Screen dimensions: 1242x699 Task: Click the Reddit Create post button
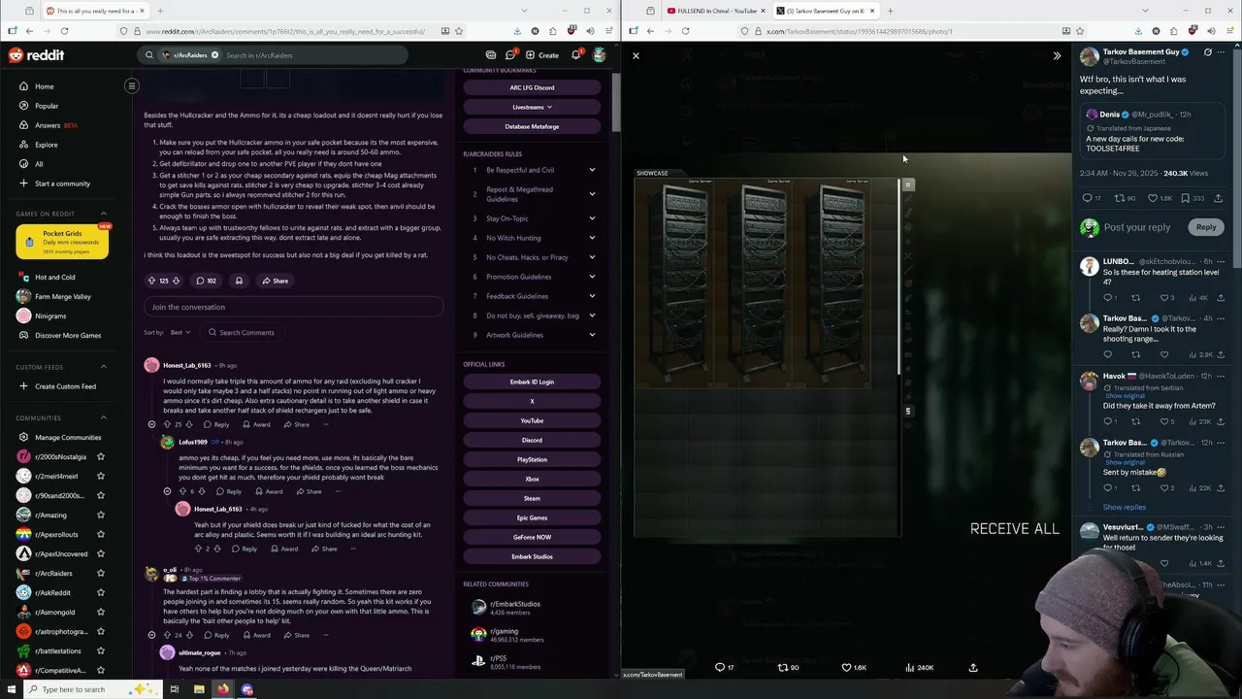(542, 55)
